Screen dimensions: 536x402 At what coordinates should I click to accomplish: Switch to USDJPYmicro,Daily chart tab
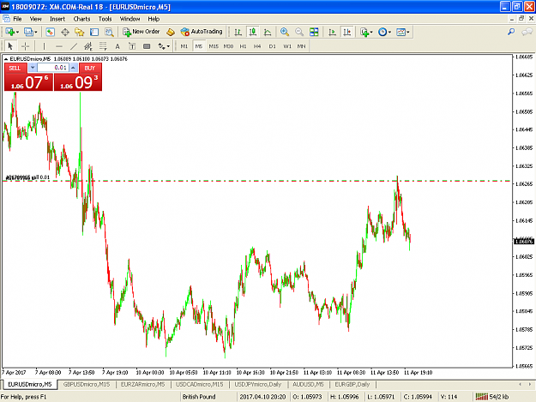pos(258,384)
